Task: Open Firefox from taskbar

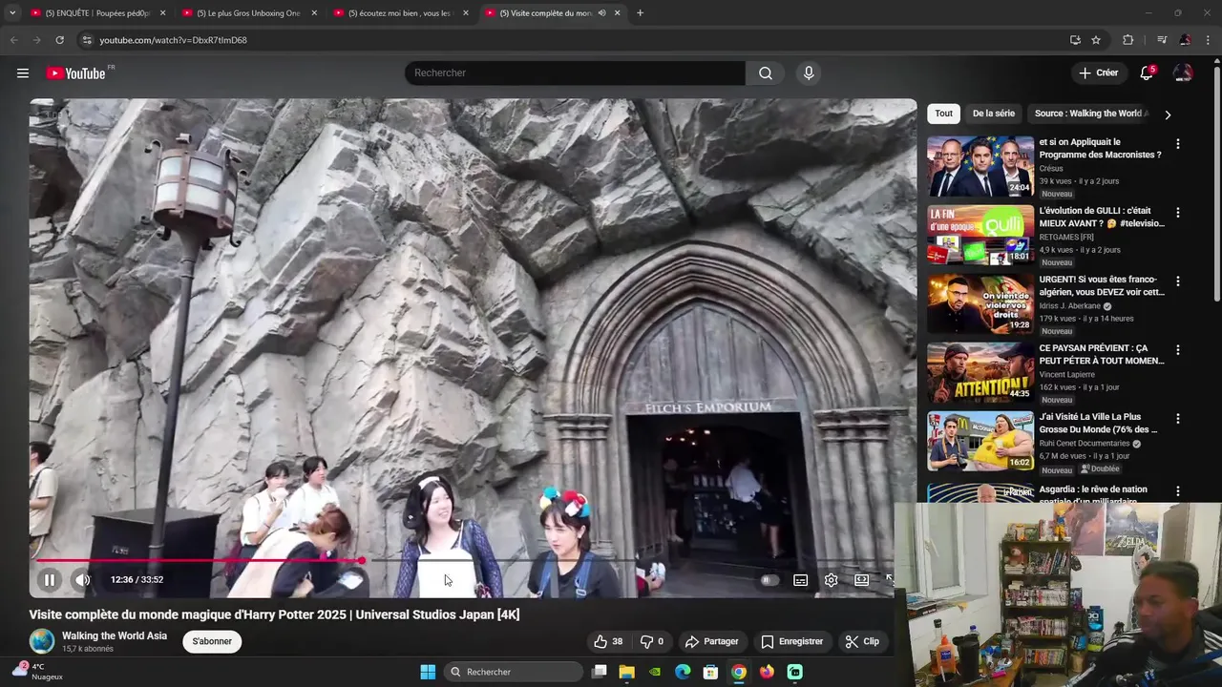Action: (x=767, y=672)
